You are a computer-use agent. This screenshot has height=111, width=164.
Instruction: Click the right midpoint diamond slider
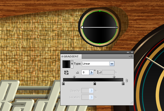[114, 77]
